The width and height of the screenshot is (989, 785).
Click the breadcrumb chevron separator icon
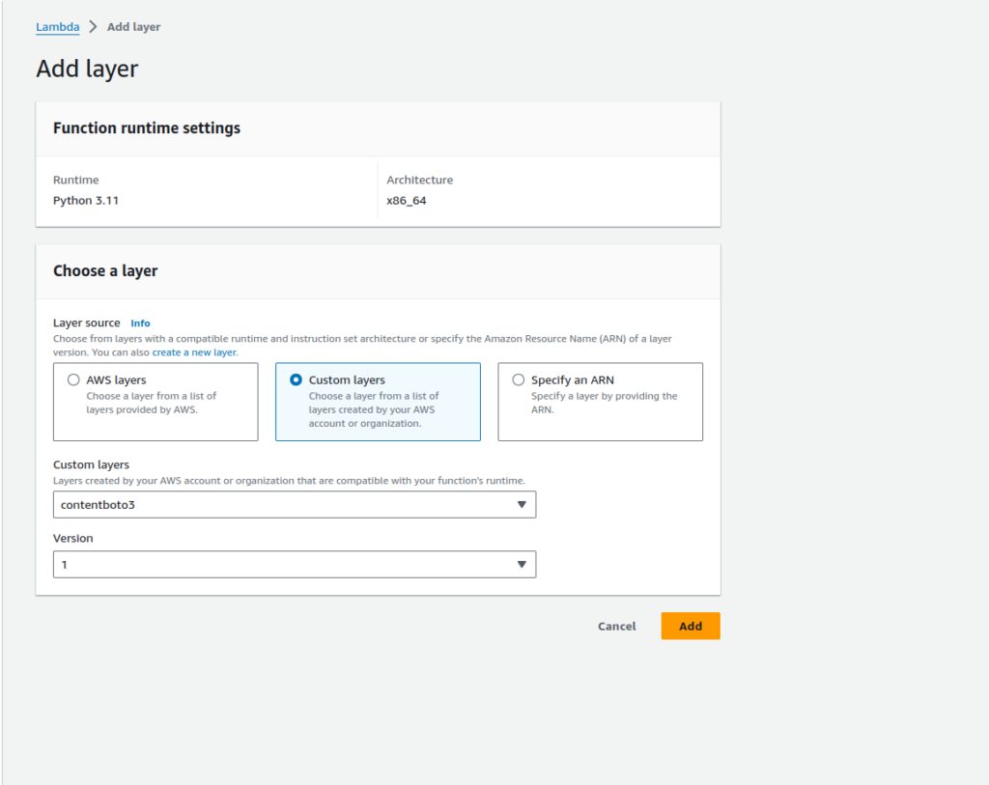tap(94, 26)
